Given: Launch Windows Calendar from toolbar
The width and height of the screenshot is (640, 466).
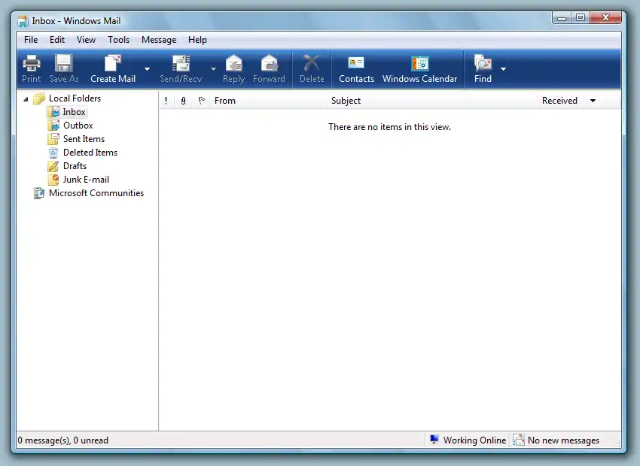Looking at the screenshot, I should [419, 64].
